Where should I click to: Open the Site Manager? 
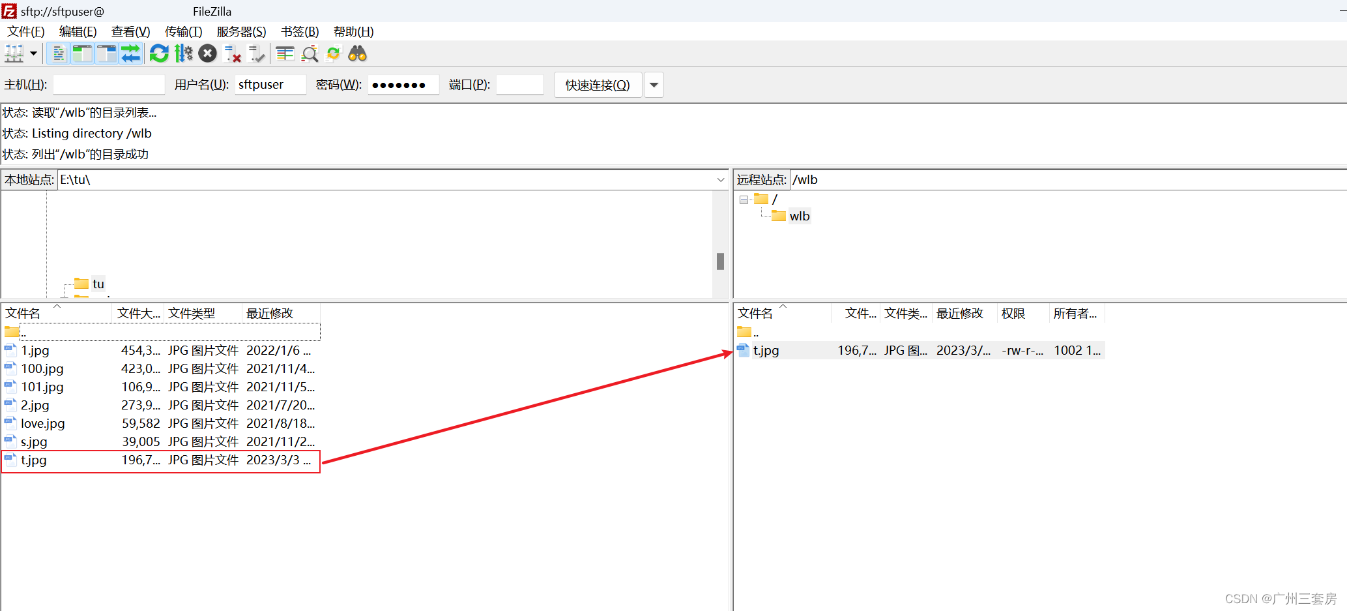14,53
